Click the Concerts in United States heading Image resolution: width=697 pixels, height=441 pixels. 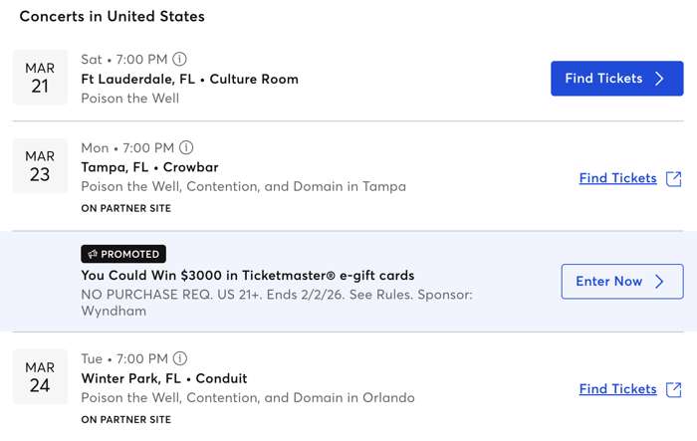[112, 17]
